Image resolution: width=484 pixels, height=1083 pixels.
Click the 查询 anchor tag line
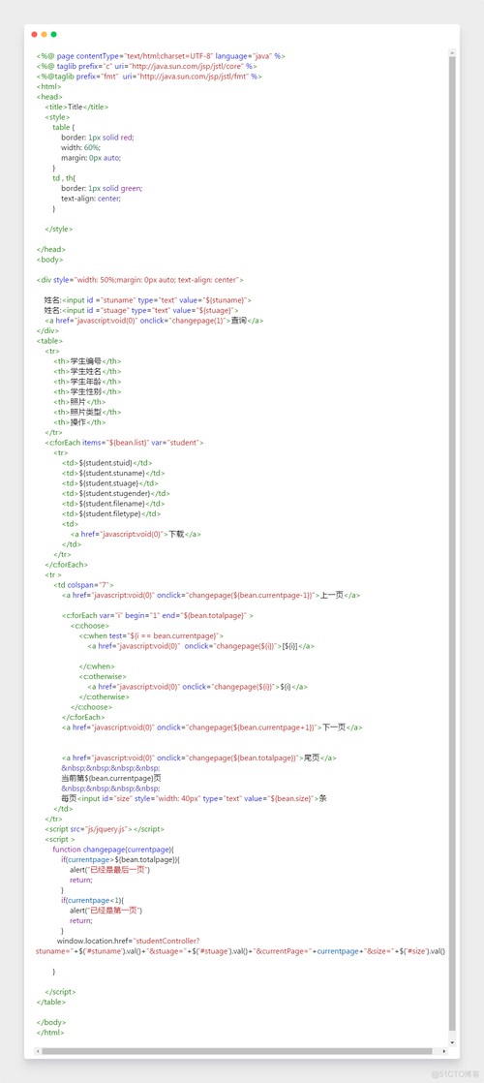(x=154, y=321)
